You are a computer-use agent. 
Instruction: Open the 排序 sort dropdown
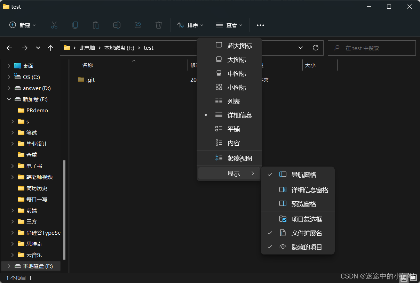pyautogui.click(x=190, y=25)
